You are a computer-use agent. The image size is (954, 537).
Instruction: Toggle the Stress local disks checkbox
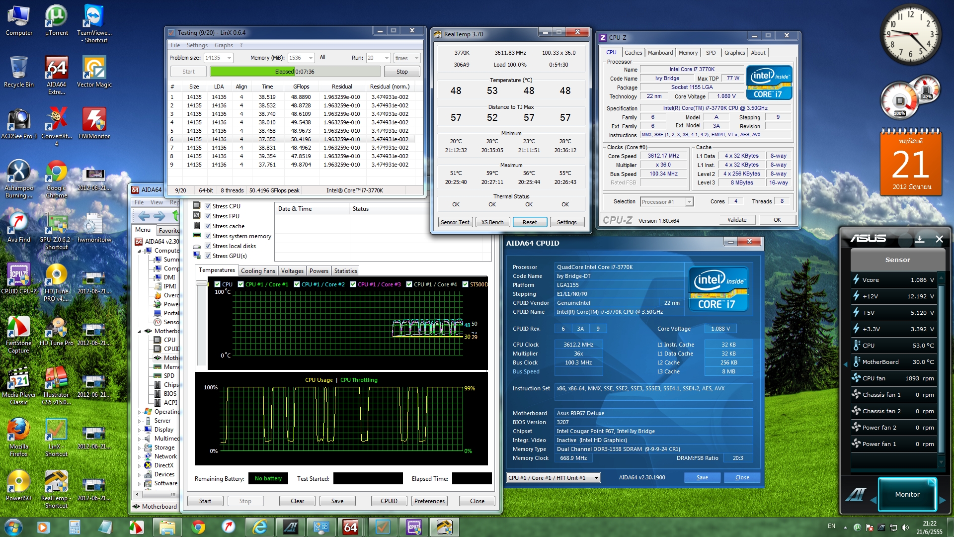(208, 246)
